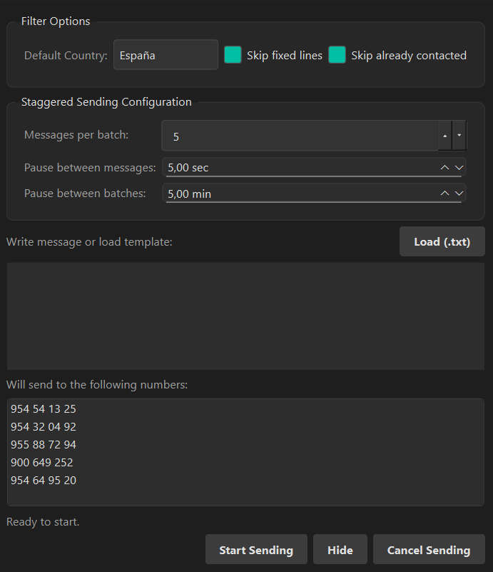The height and width of the screenshot is (572, 493).
Task: Select number 900 649 252
Action: tap(42, 463)
